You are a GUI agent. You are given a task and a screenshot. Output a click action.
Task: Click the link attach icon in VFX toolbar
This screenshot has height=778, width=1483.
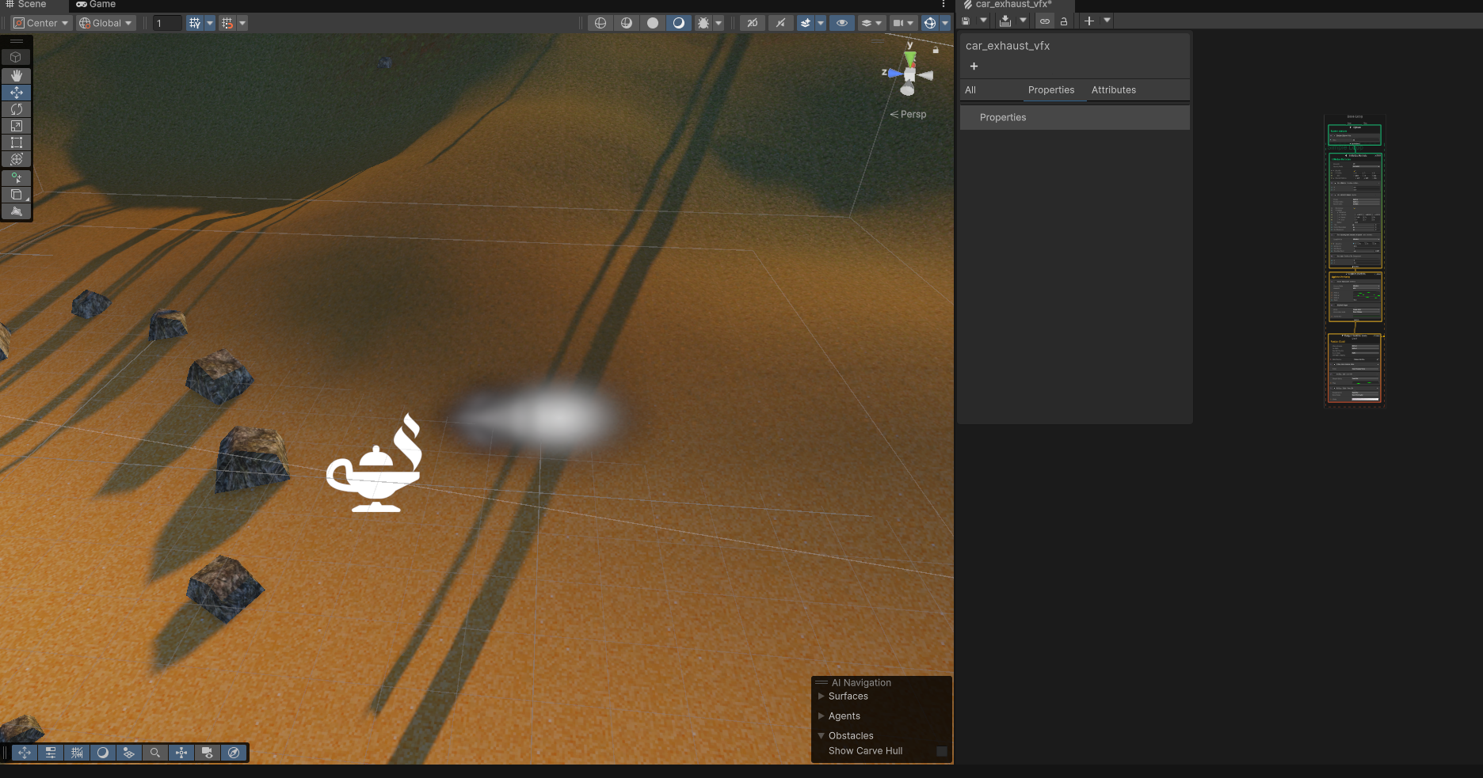1045,21
